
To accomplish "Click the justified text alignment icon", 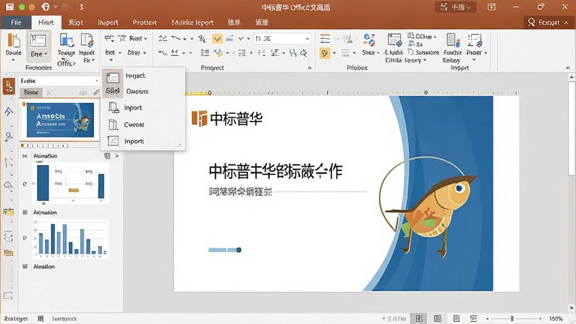I will (x=205, y=53).
